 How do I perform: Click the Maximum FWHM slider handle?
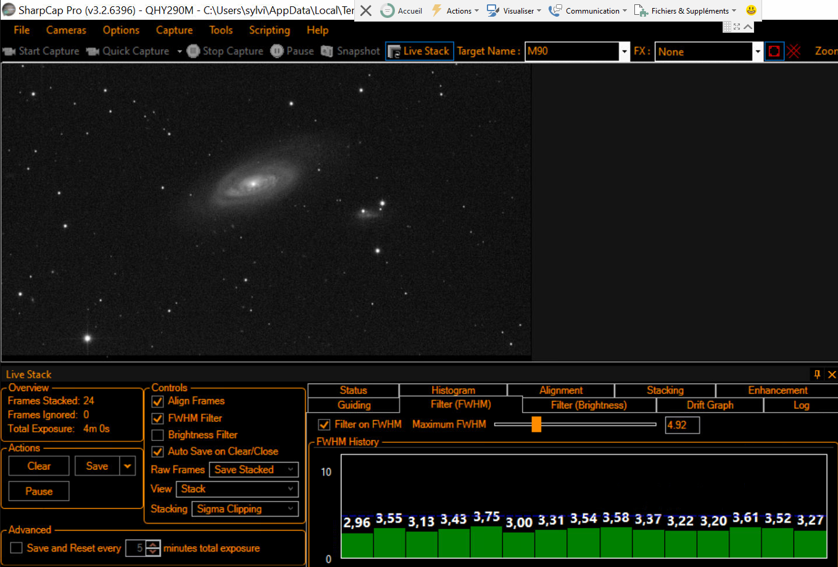pos(536,424)
